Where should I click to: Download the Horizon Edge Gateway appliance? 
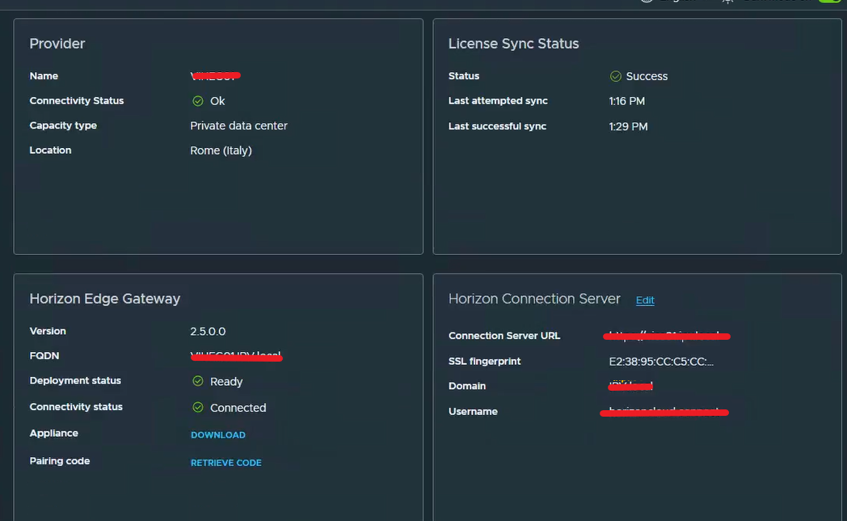point(218,435)
